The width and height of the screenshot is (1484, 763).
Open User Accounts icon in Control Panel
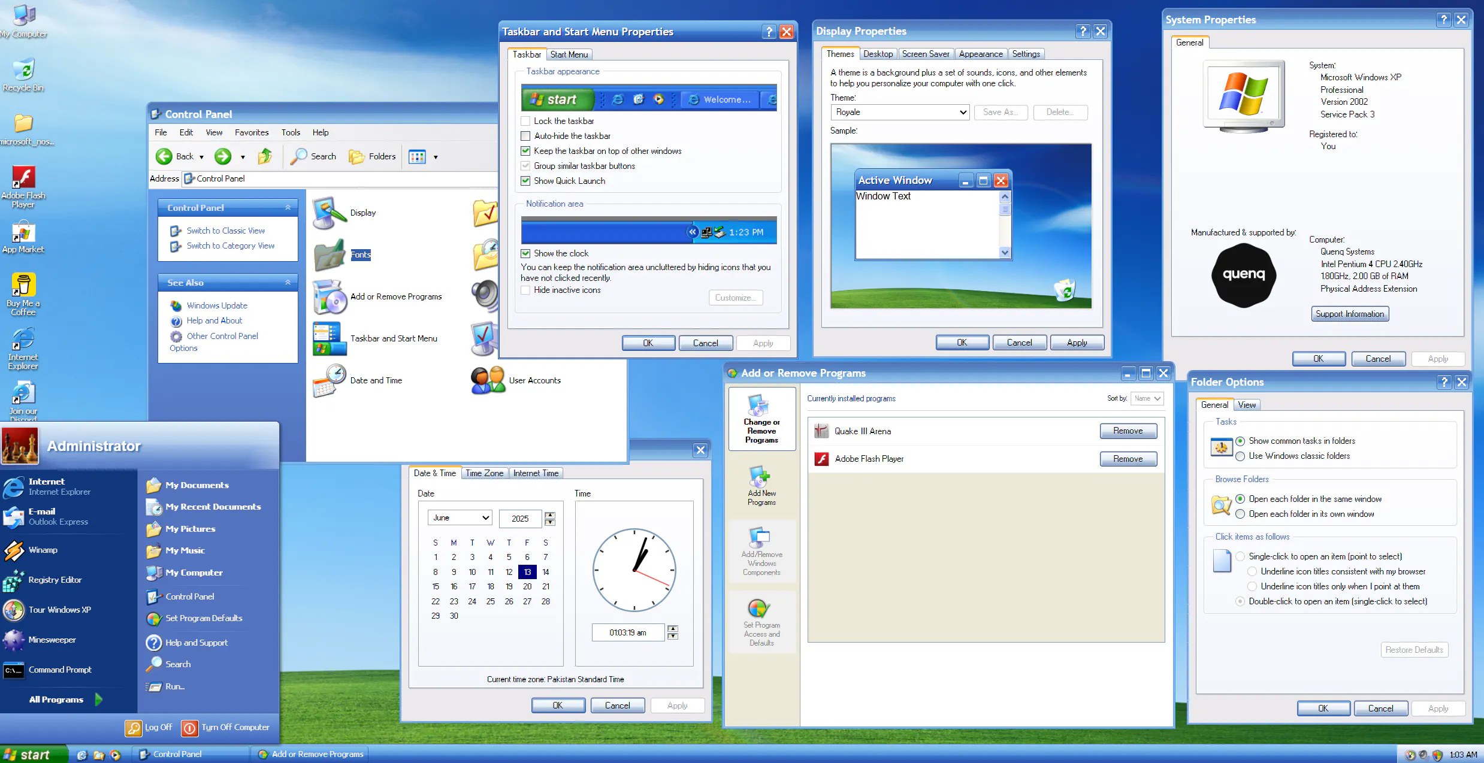[x=488, y=380]
